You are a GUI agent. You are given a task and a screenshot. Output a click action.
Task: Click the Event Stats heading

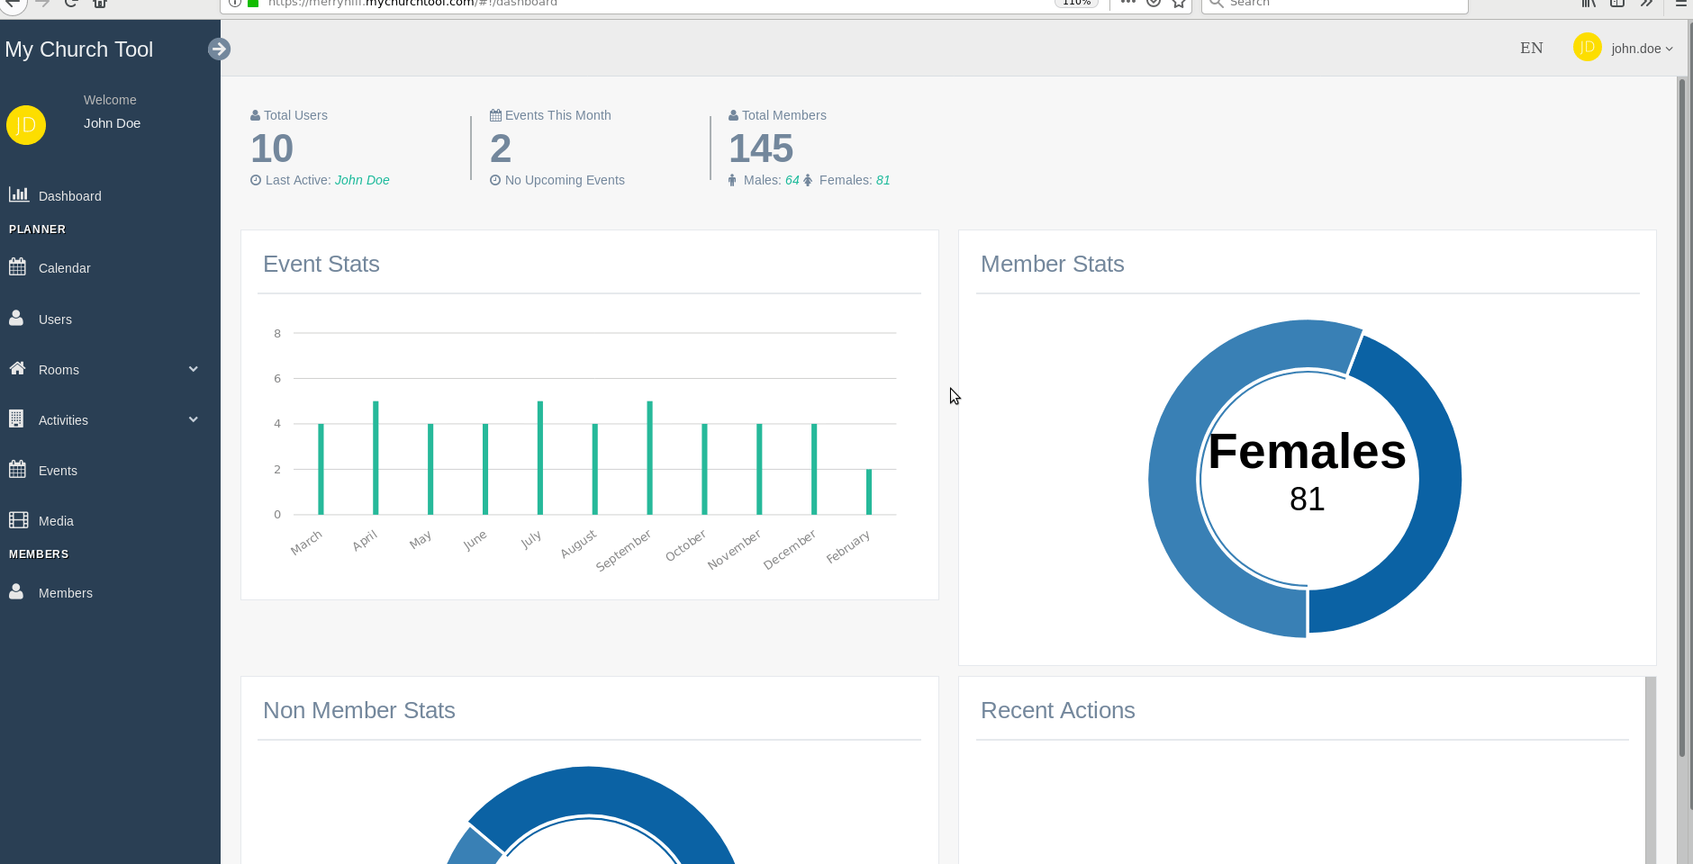coord(321,264)
